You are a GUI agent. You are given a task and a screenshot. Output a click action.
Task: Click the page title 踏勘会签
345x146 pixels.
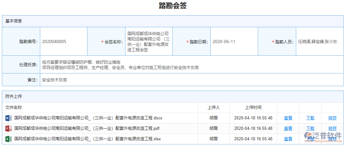pyautogui.click(x=173, y=6)
